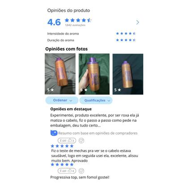Click five-star rating above Progressiva top review
Image resolution: width=188 pixels, height=188 pixels.
pos(62,164)
